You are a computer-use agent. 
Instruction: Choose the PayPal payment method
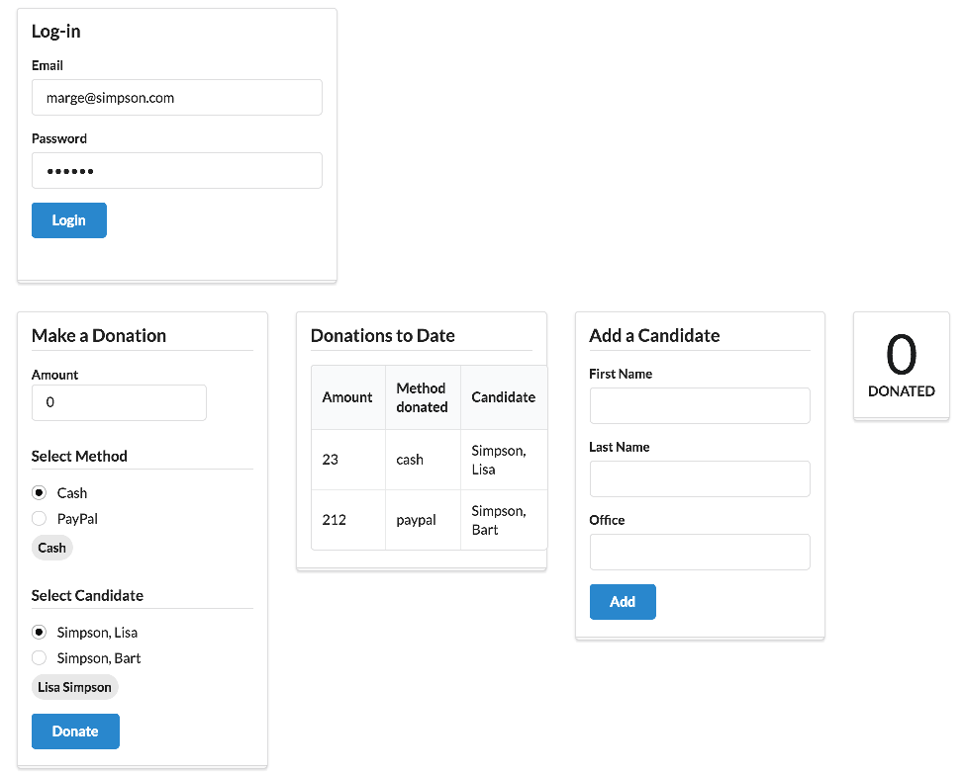[x=40, y=519]
